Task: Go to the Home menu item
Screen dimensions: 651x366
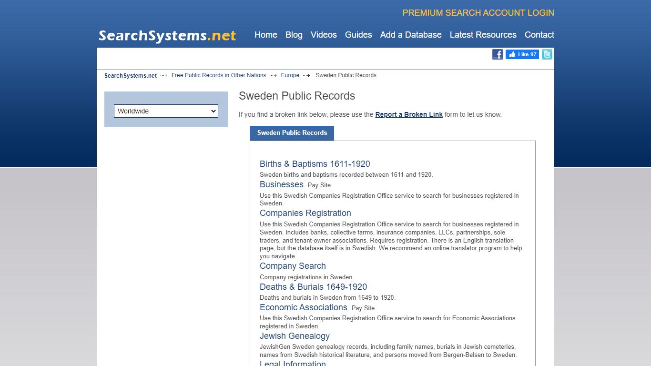Action: [266, 35]
